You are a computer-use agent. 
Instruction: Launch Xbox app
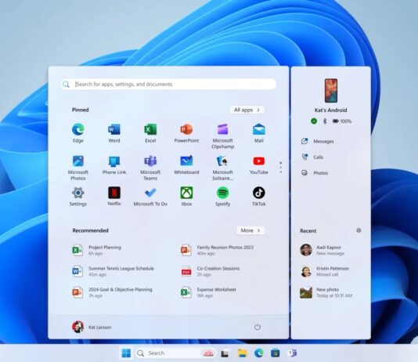coord(186,197)
